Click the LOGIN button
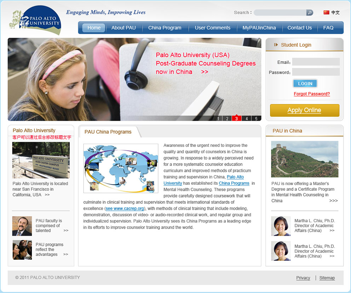Viewport: 351px width, 293px height. 305,84
